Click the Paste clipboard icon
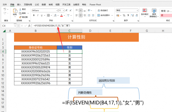Image resolution: width=172 pixels, height=112 pixels. 15,11
